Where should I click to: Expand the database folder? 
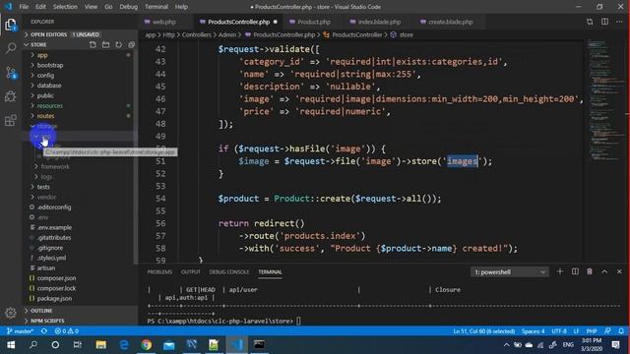click(80, 86)
